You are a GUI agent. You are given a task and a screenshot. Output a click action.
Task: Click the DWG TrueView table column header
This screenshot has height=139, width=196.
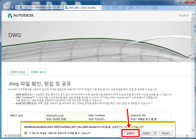click(97, 116)
